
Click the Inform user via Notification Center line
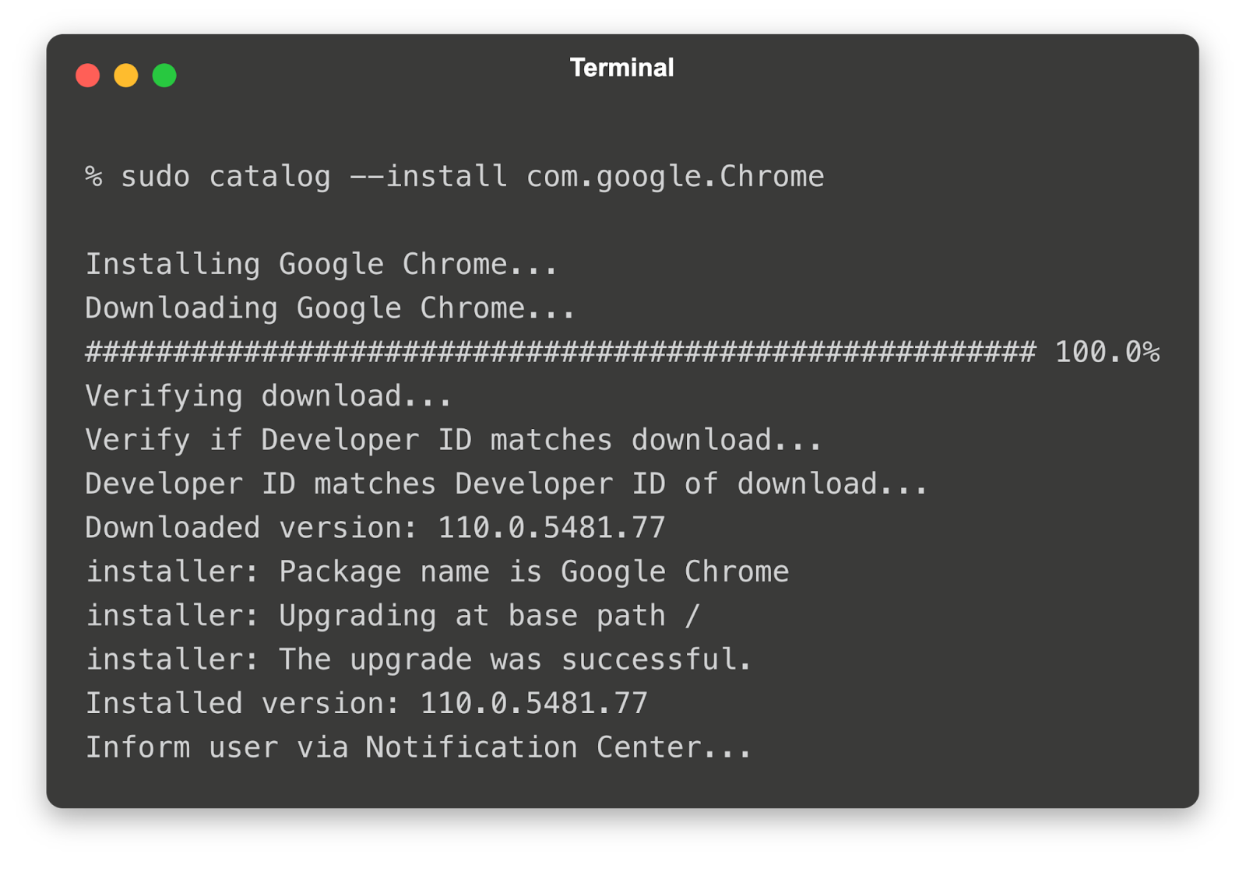(x=419, y=747)
